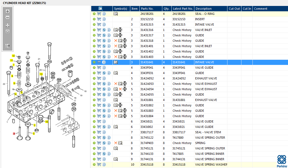Click latest part number T417880
The image size is (288, 168).
click(x=179, y=138)
